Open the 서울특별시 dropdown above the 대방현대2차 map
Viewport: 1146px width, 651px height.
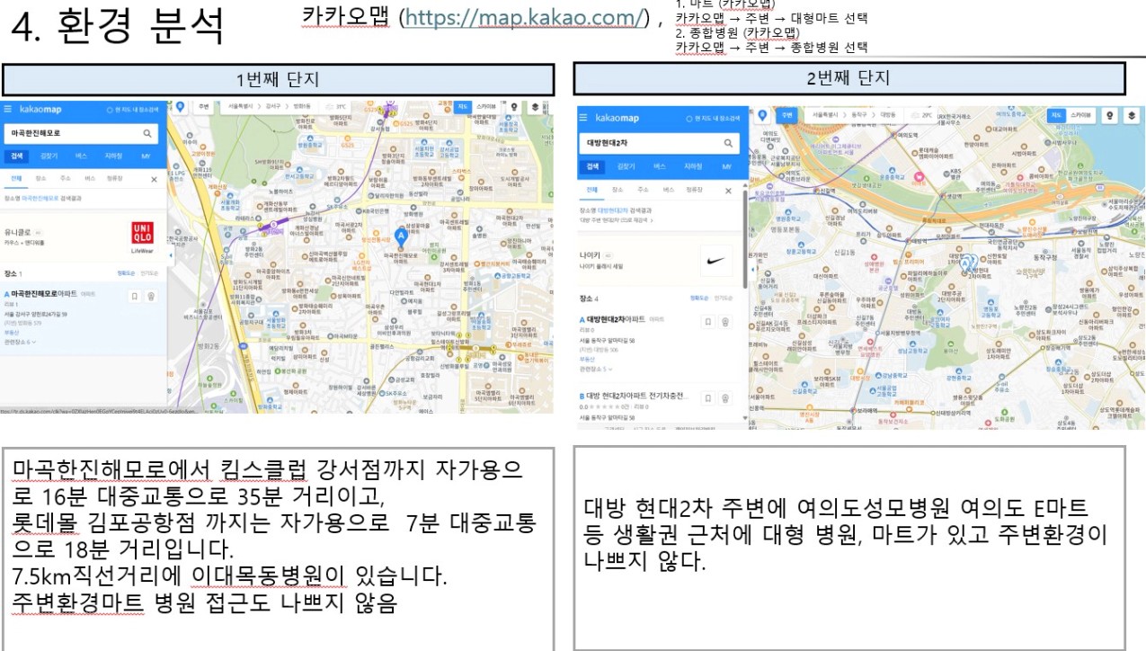click(x=826, y=115)
